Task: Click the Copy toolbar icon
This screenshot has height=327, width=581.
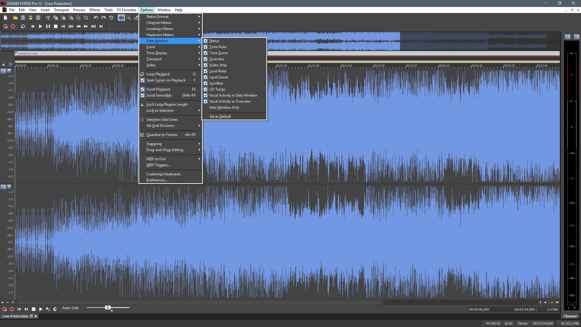Action: (56, 18)
